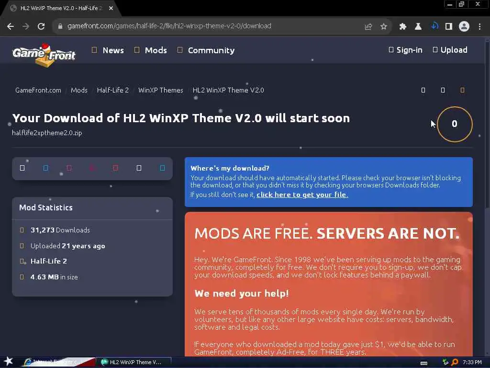This screenshot has height=368, width=490.
Task: Click the first white icon right of the breadcrumb
Action: click(423, 90)
